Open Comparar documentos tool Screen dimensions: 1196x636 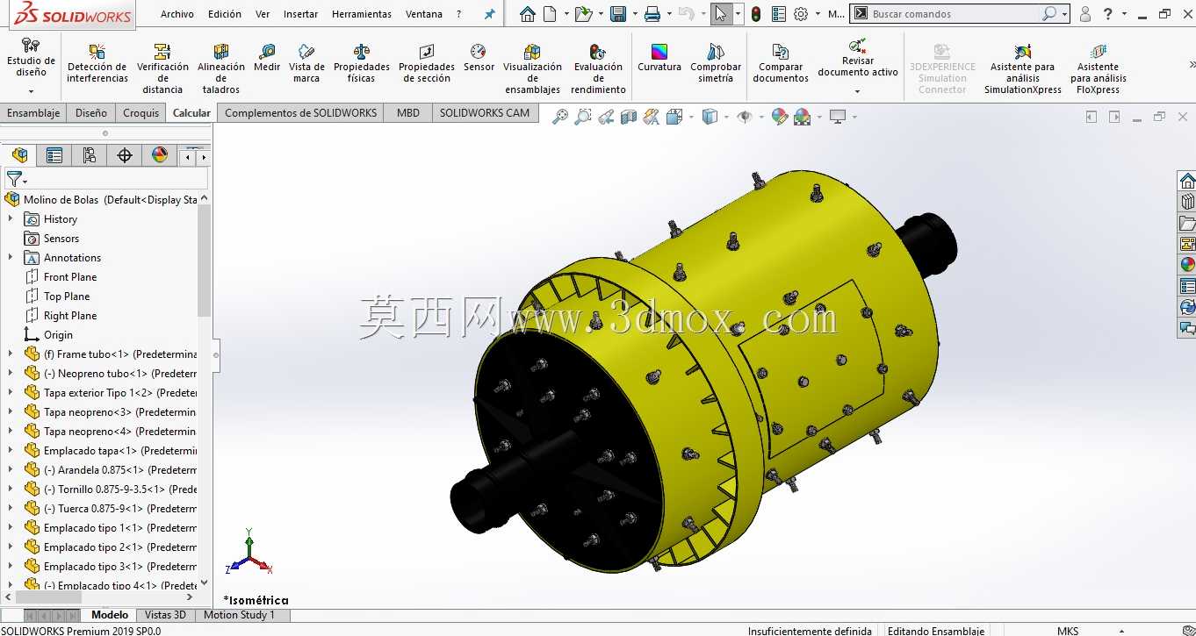click(781, 63)
